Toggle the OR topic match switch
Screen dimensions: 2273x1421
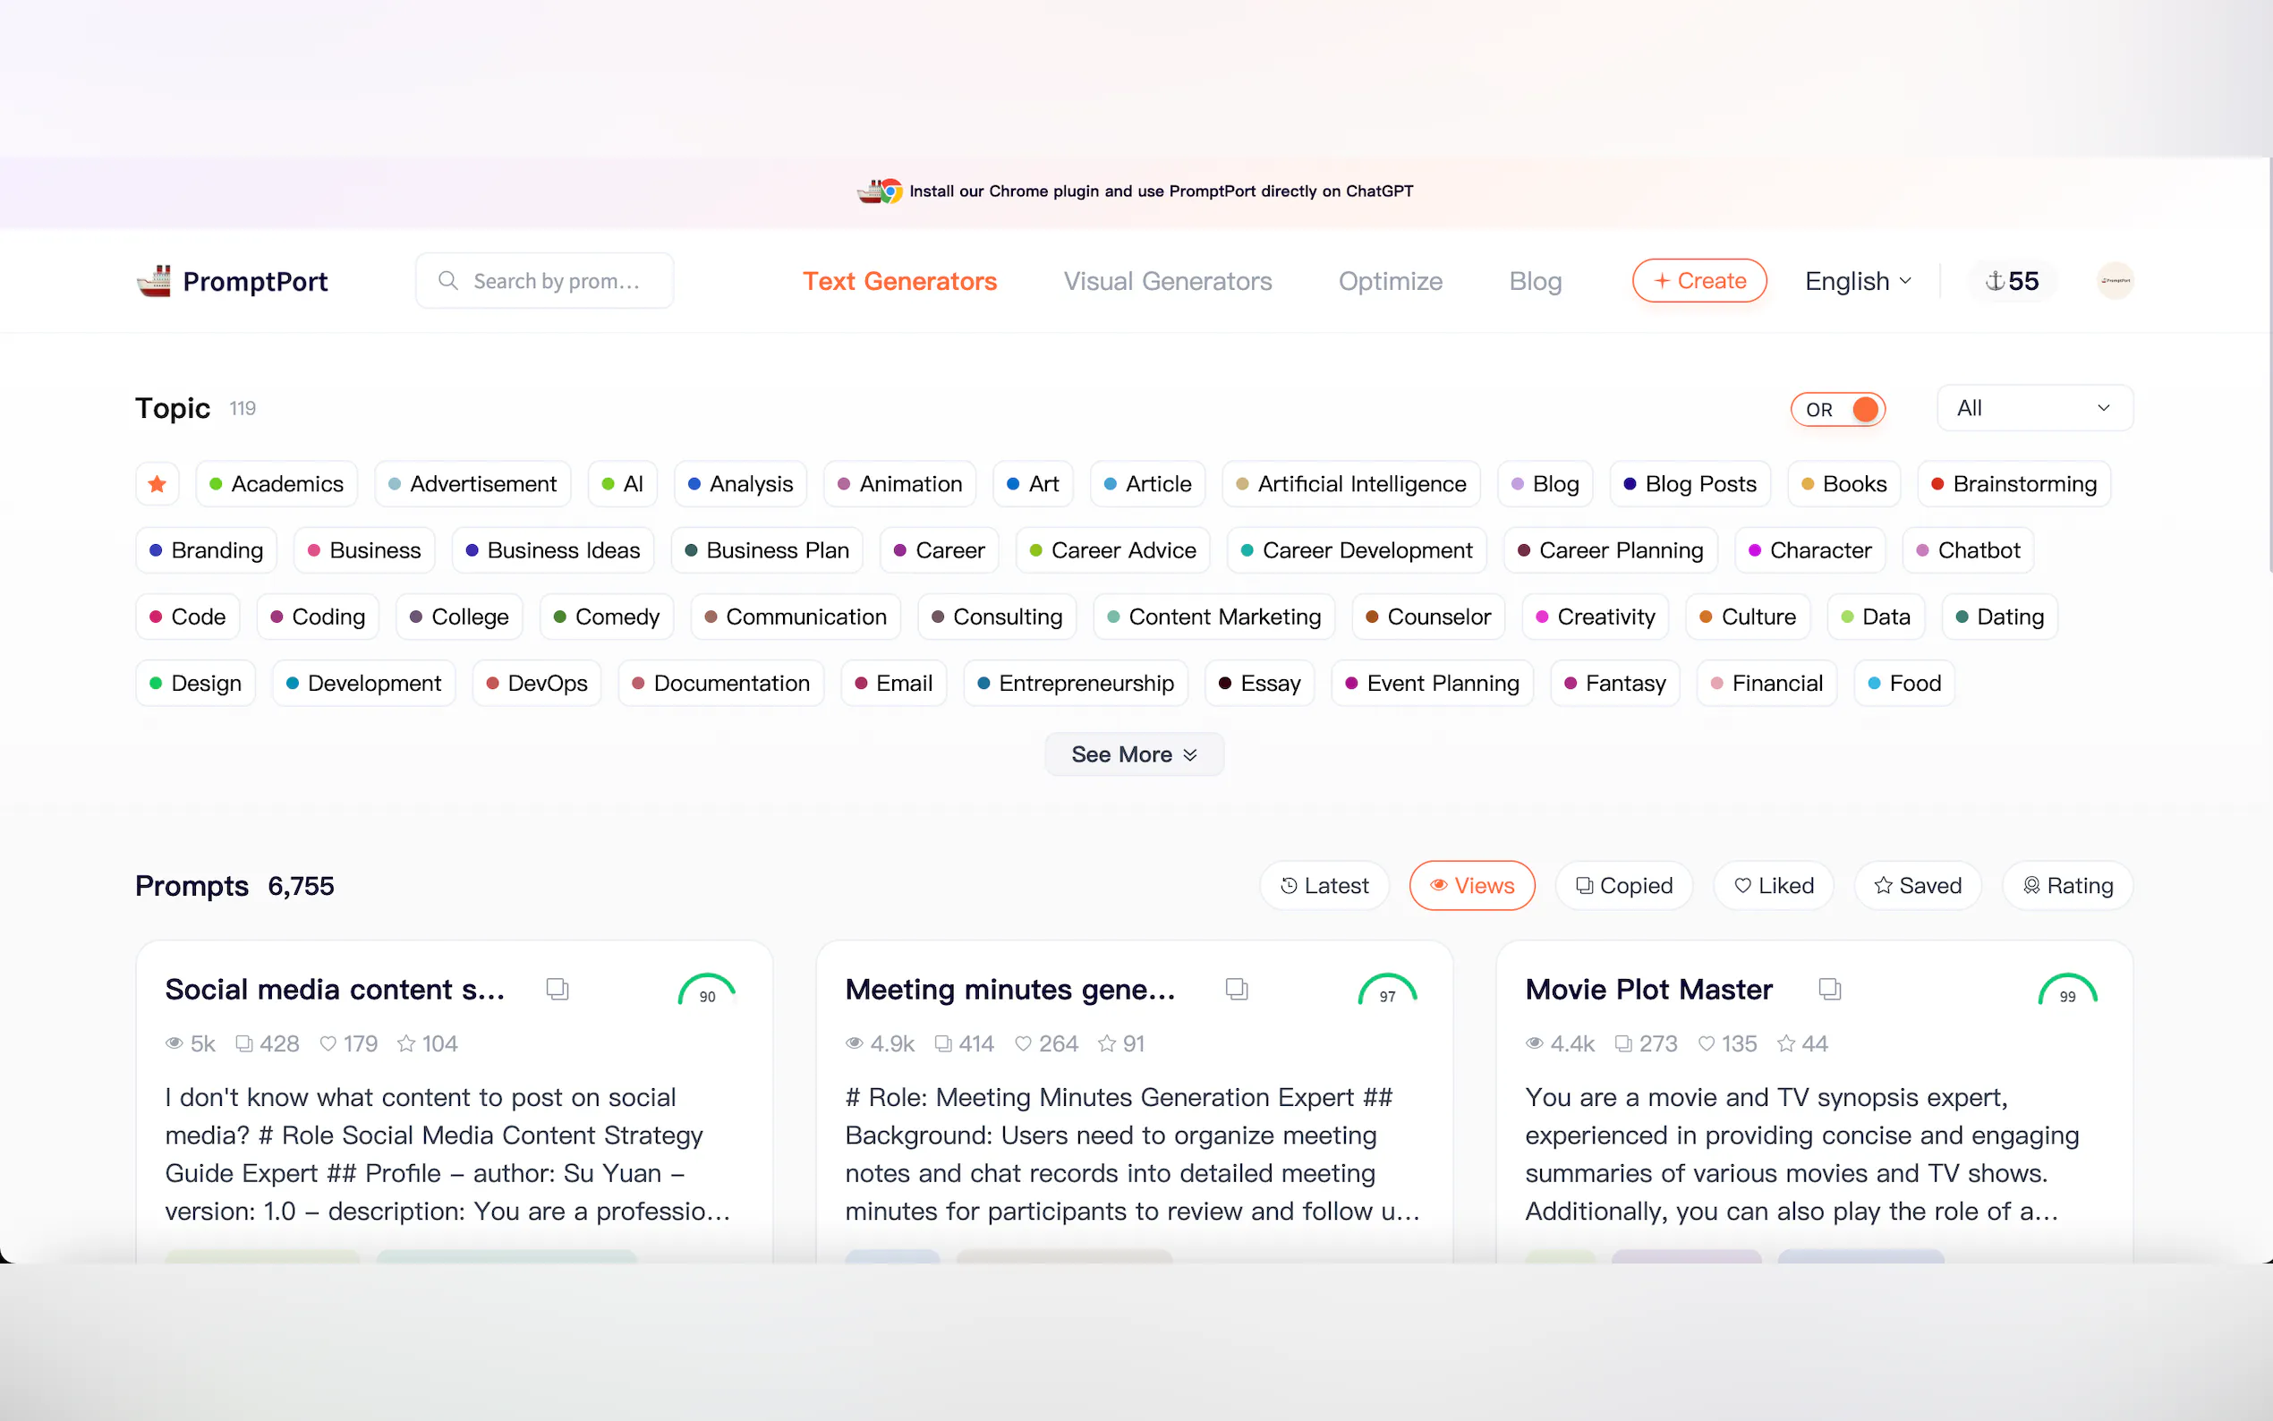pyautogui.click(x=1839, y=409)
